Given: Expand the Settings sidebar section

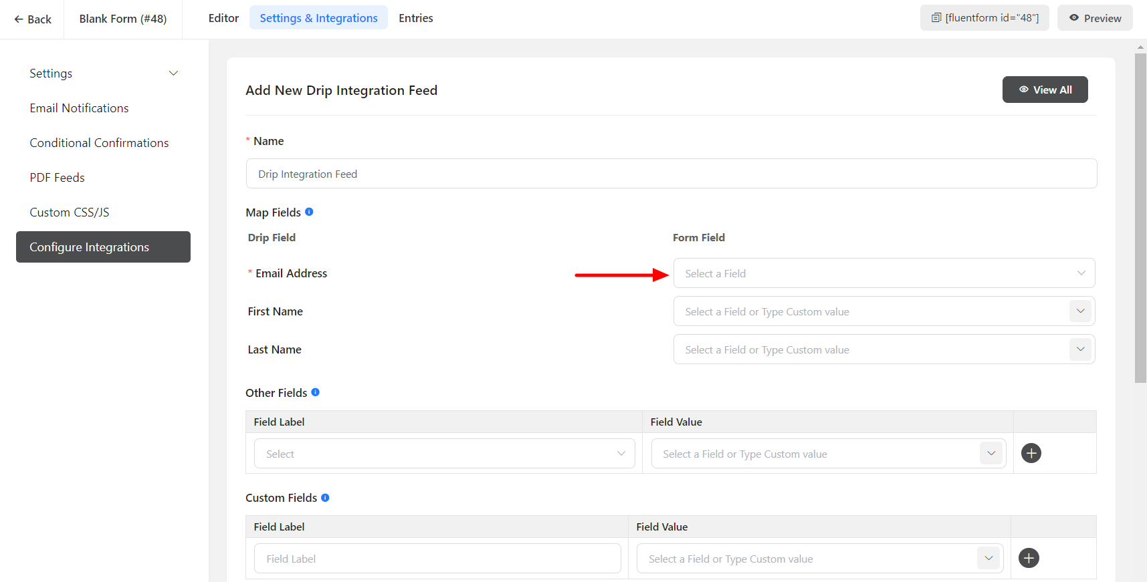Looking at the screenshot, I should (x=173, y=74).
